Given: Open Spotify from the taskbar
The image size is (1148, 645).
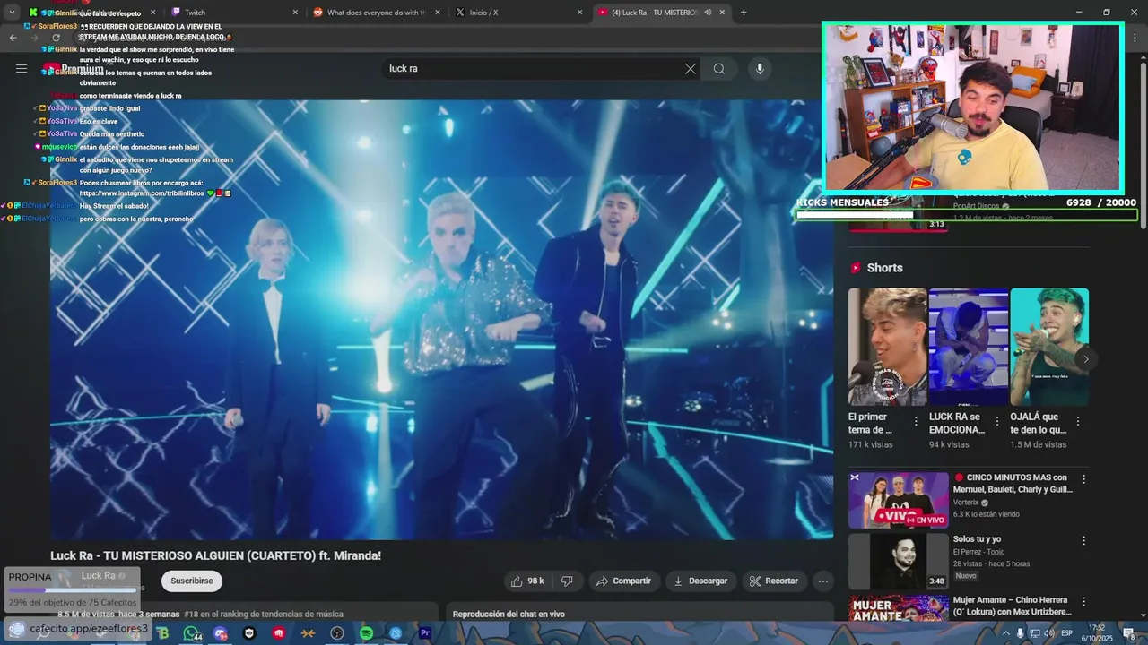Looking at the screenshot, I should (x=367, y=633).
